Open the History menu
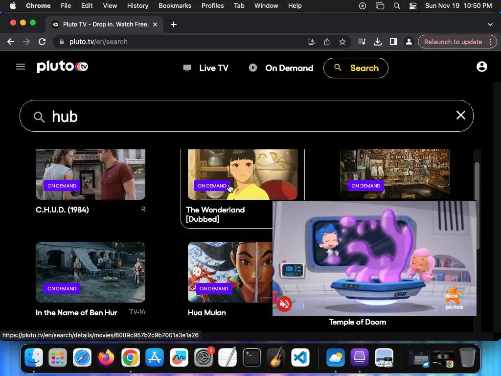Viewport: 501px width, 376px height. click(x=137, y=5)
